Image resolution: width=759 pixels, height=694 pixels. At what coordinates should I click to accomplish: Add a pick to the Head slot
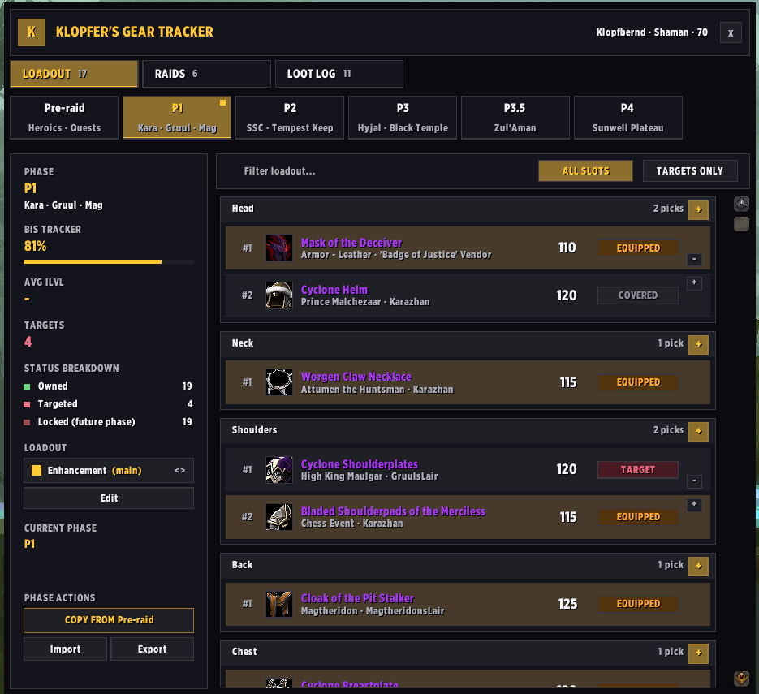point(698,209)
